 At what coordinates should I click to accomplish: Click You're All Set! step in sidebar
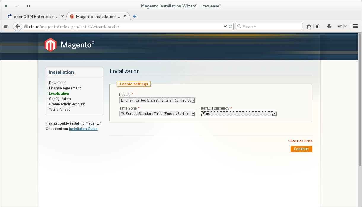(x=60, y=110)
